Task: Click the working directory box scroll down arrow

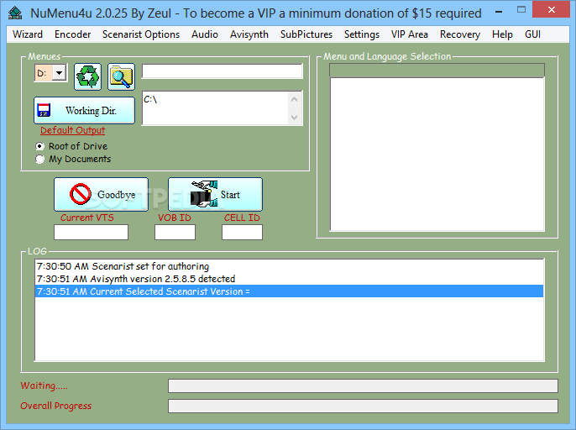Action: [294, 118]
